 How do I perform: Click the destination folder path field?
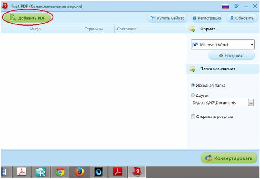point(219,103)
